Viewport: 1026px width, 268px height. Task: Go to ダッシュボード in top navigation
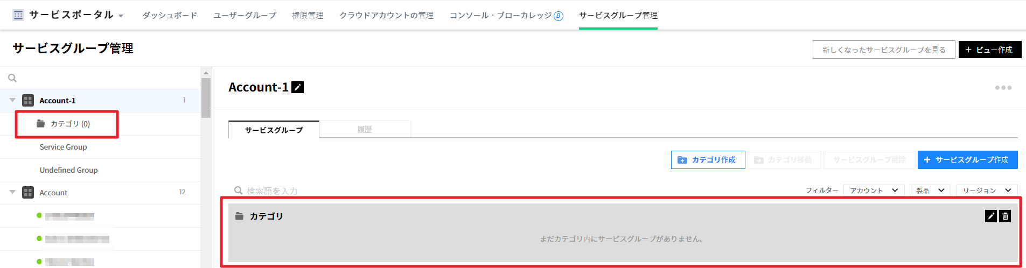point(170,16)
